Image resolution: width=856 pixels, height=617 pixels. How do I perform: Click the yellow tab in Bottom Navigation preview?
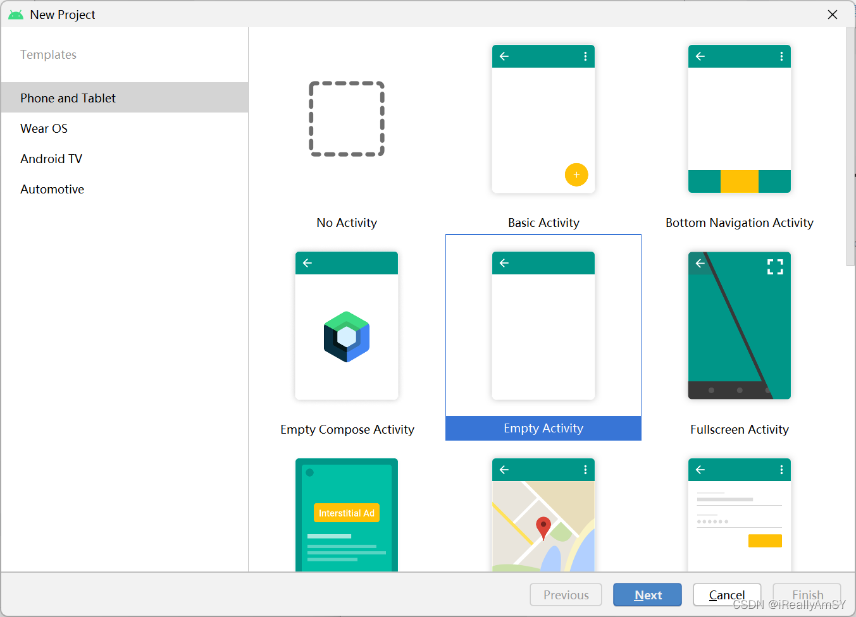(740, 181)
